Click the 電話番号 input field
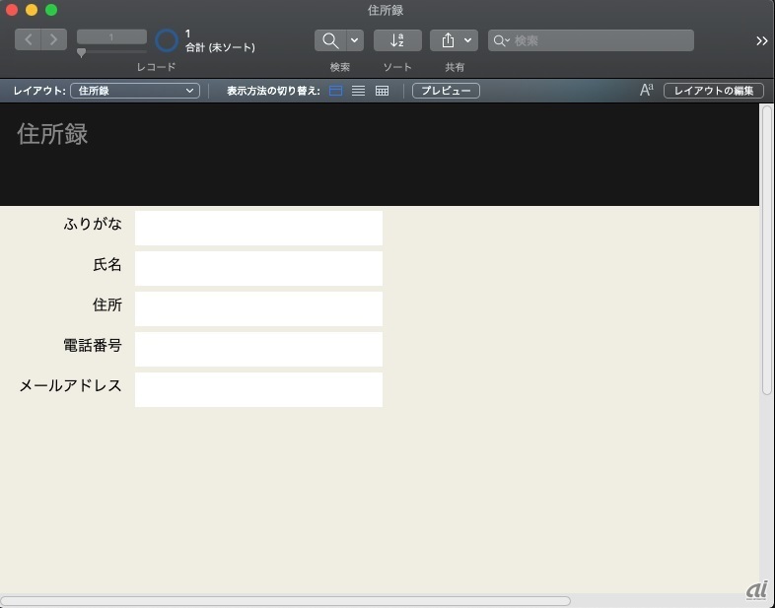 tap(258, 350)
